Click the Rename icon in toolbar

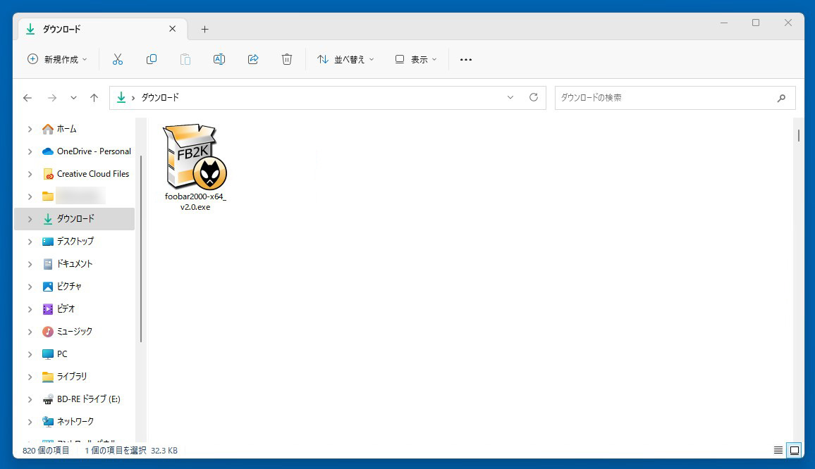(219, 59)
